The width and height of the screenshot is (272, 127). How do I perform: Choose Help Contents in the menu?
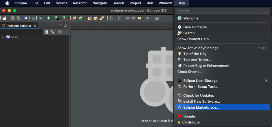coord(222,27)
